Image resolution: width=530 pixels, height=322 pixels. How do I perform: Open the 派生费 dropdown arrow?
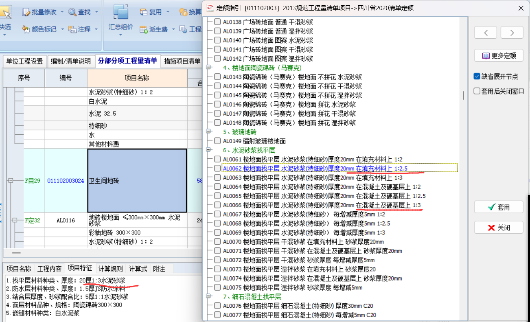173,29
